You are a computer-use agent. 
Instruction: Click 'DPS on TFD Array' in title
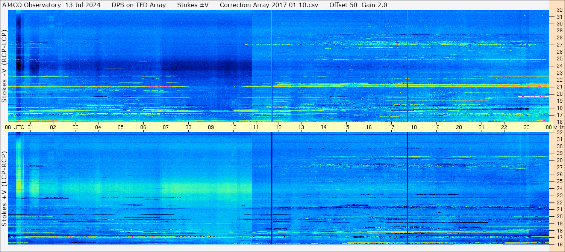[139, 5]
